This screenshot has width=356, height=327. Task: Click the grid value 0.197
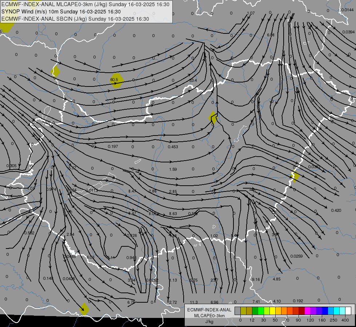113,146
